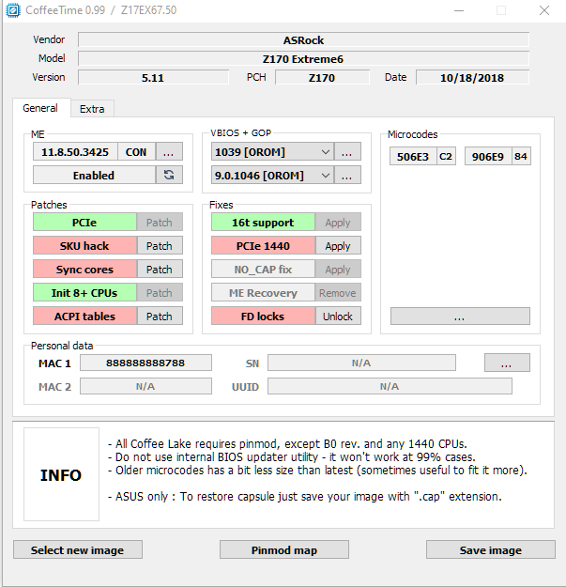Click Patch button for SKU hack

[x=160, y=246]
